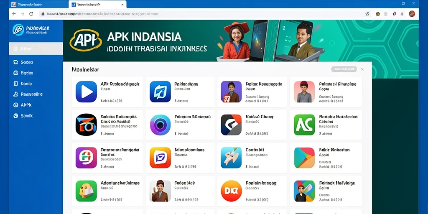This screenshot has height=214, width=428.
Task: Close the app list panel with X
Action: pos(362,69)
